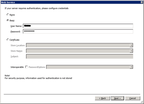The image size is (144, 104).
Task: Click the 'Subject:' label
Action: [15, 56]
